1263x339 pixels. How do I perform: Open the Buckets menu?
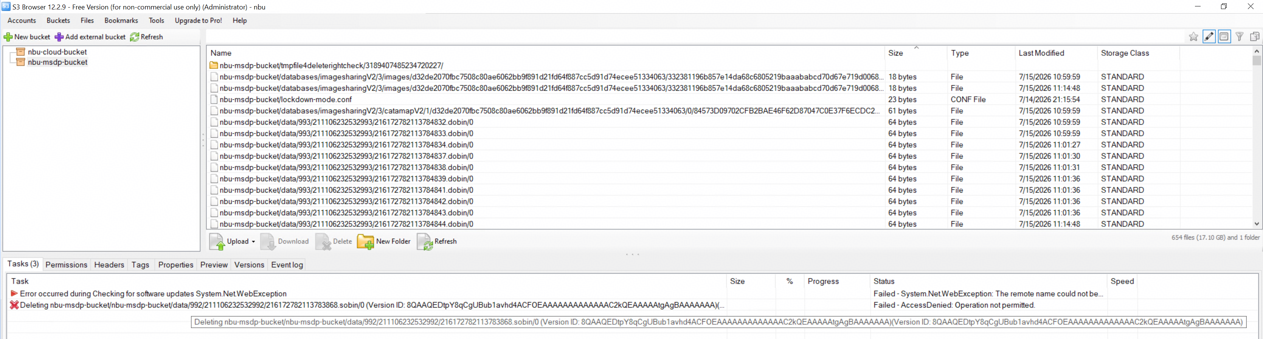pyautogui.click(x=58, y=20)
